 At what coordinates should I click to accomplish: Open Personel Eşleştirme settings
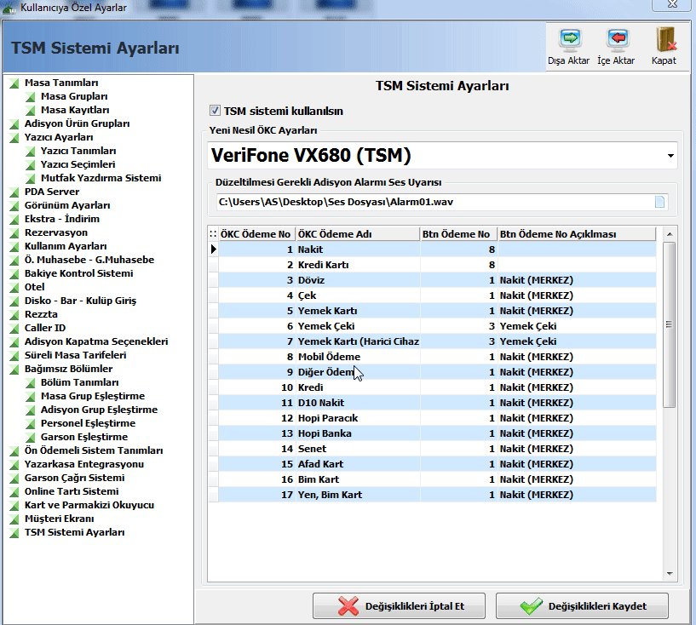[88, 423]
